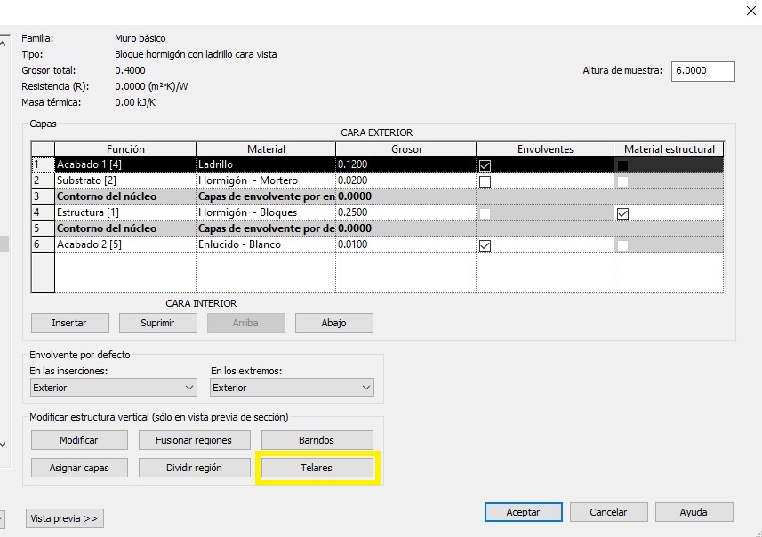Screen dimensions: 762x537
Task: Move layer down with Abajo button
Action: [x=333, y=323]
